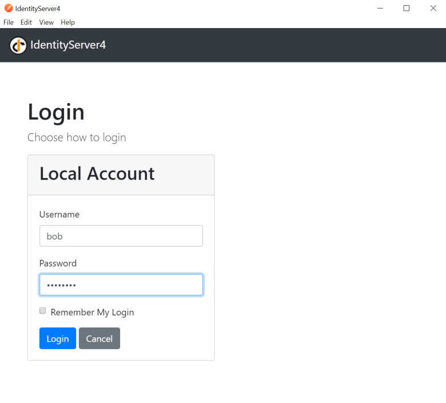Click the orange app icon in title bar
The height and width of the screenshot is (403, 446).
[9, 8]
